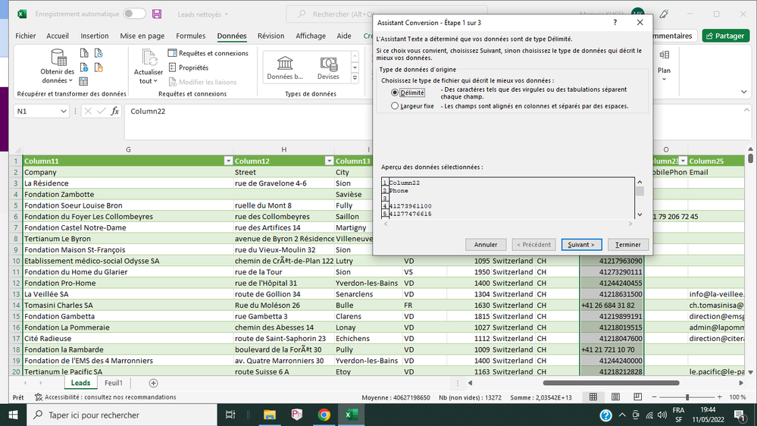Open the Affichage tab

click(311, 36)
